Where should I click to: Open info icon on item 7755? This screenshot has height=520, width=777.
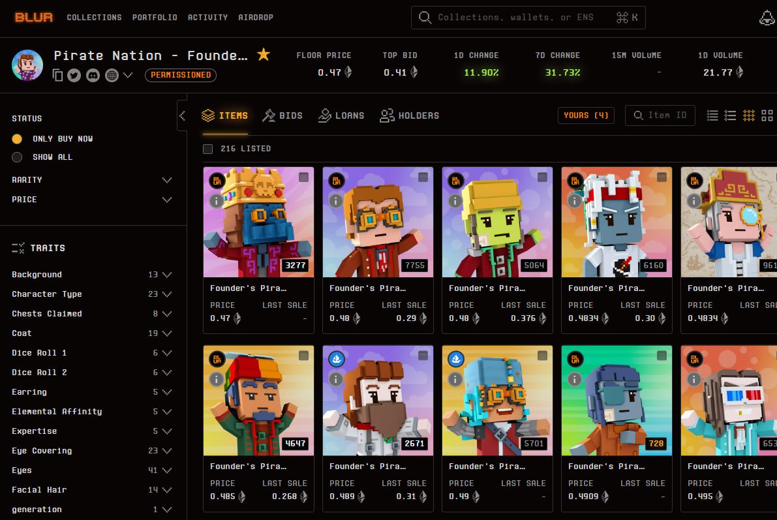(336, 201)
